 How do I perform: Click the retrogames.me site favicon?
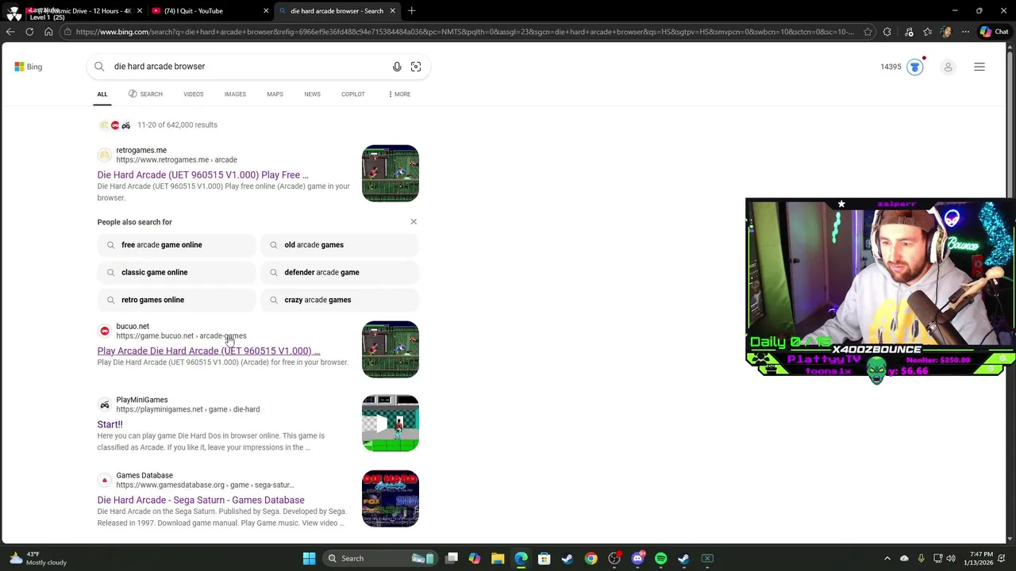tap(104, 155)
